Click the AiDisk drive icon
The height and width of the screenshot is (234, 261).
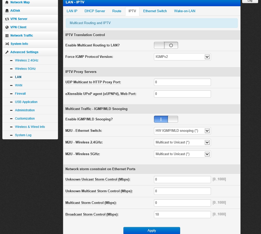pyautogui.click(x=7, y=11)
